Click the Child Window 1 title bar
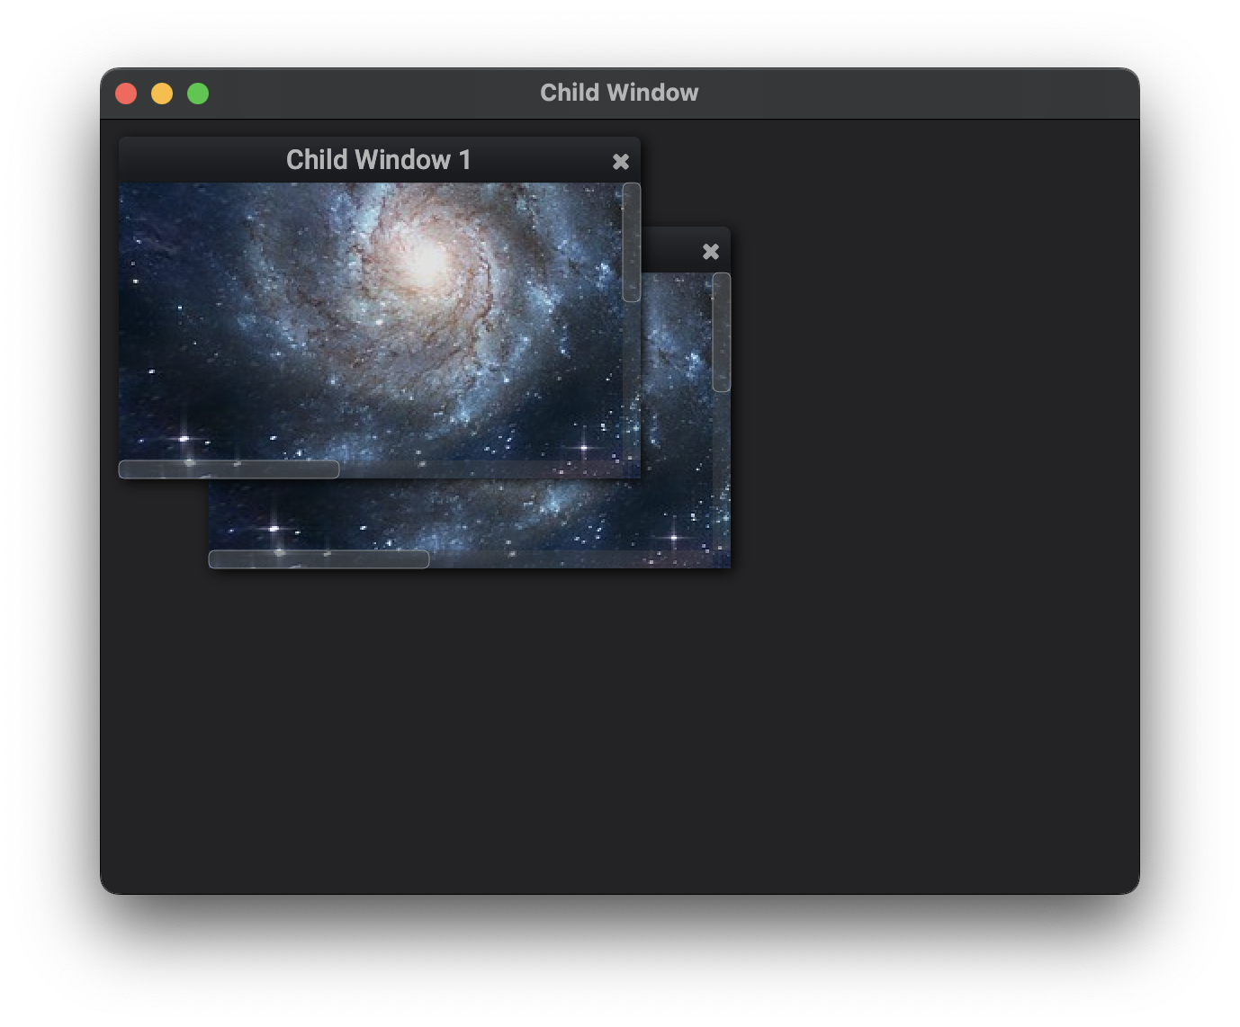Screen dimensions: 1240x1027 [379, 160]
